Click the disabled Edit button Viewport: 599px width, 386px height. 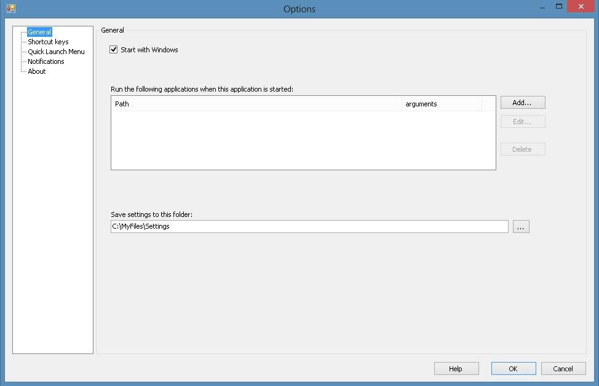522,121
